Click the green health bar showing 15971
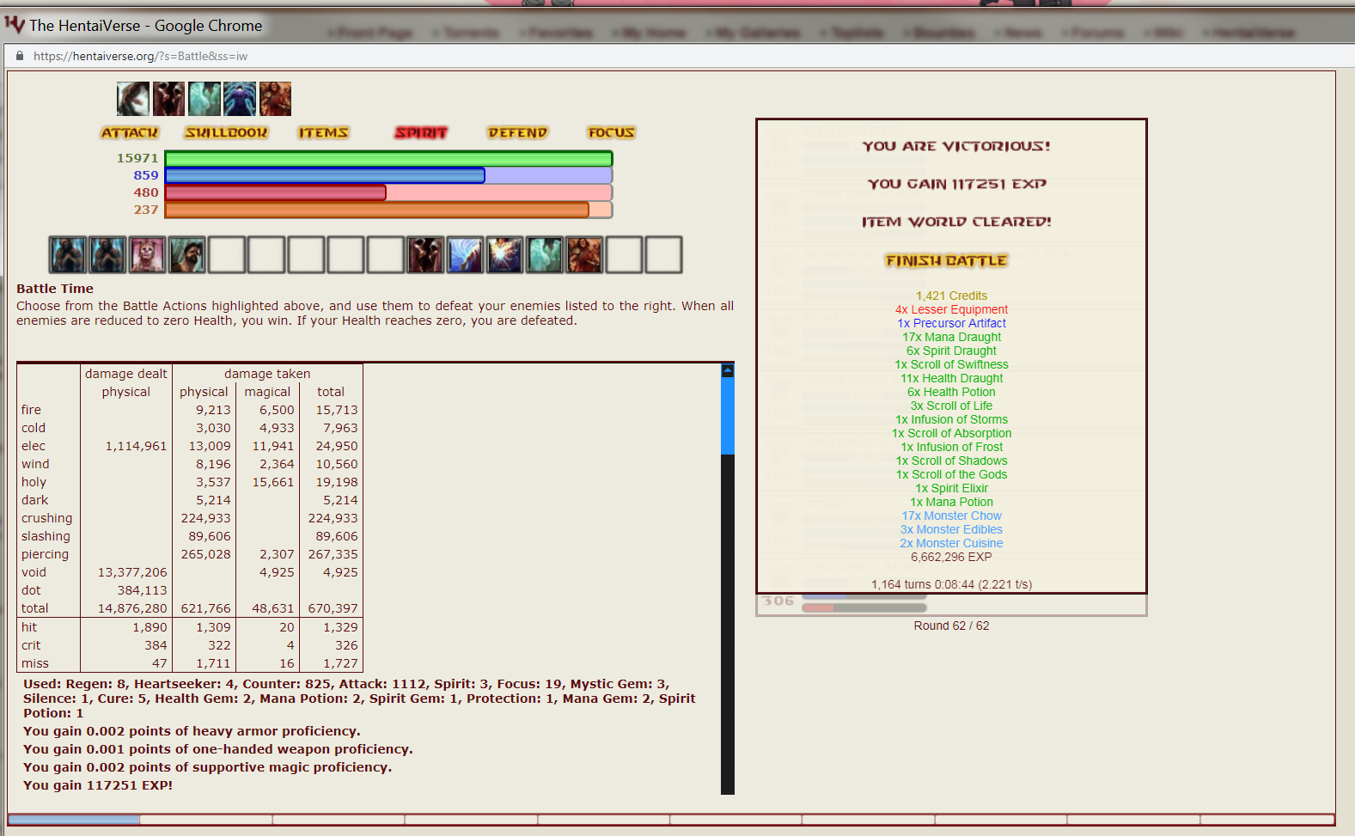 (388, 158)
